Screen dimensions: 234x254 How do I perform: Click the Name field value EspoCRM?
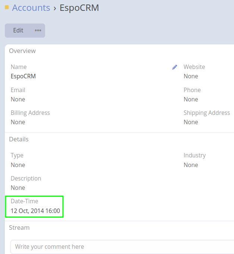23,76
